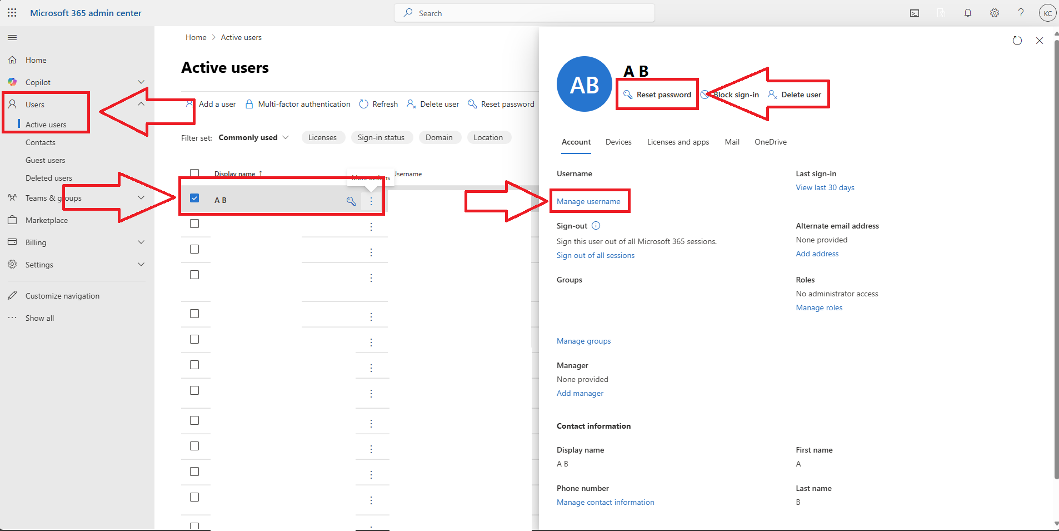Click the Add manager link

click(580, 393)
